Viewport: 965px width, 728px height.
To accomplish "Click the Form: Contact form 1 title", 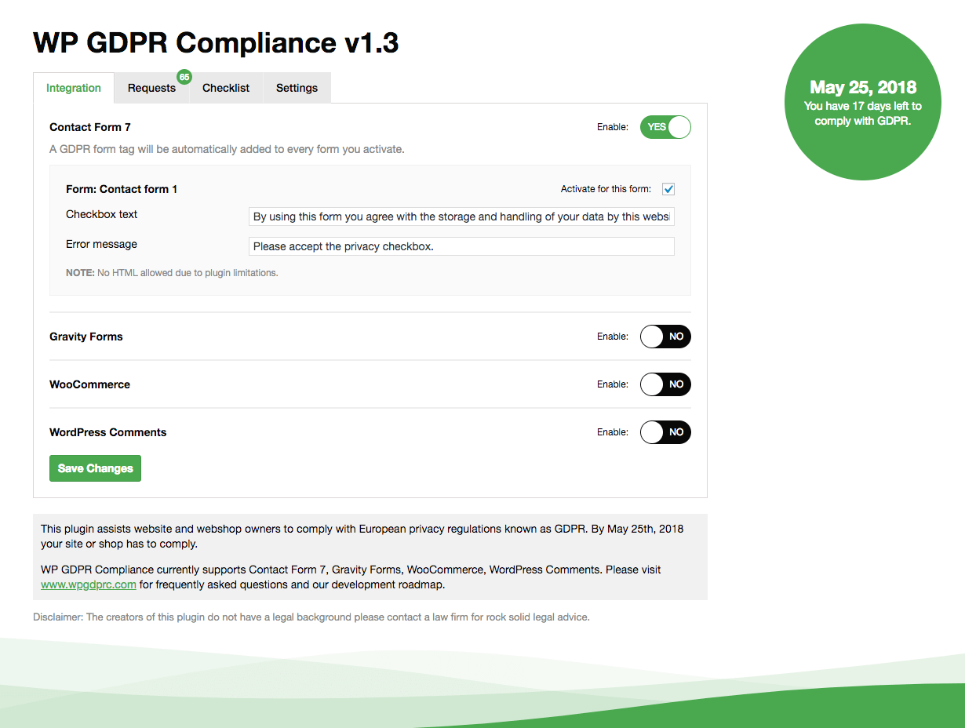I will click(x=122, y=189).
